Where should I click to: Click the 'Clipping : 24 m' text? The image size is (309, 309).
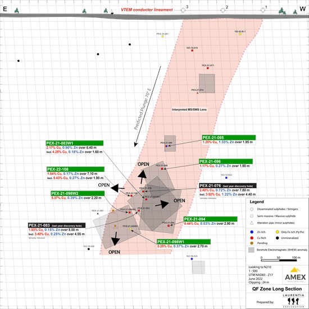(259, 283)
